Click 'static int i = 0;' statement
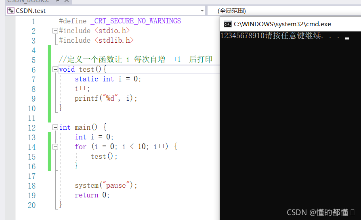Screen dimensions: 361x220 pos(107,79)
